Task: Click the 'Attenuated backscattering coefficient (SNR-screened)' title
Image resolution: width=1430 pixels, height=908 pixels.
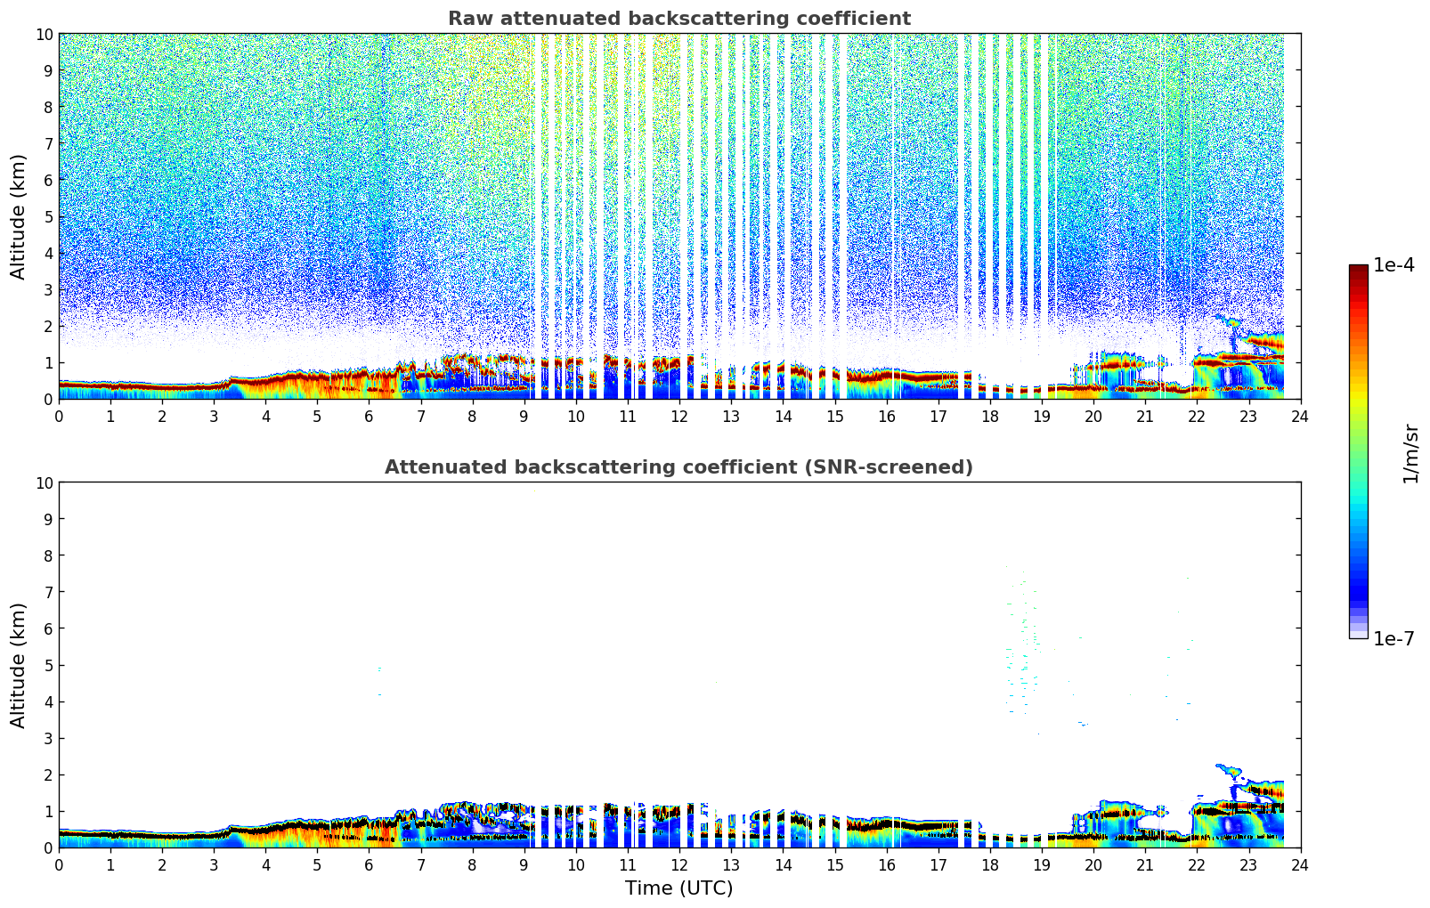Action: coord(678,467)
